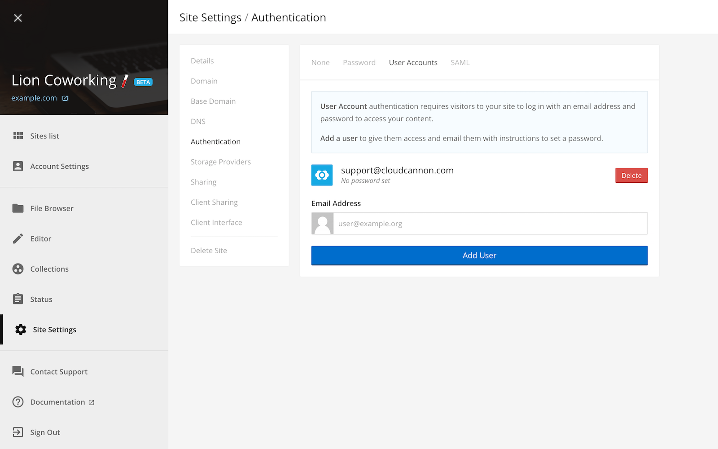718x449 pixels.
Task: Open the File Browser
Action: (x=51, y=208)
